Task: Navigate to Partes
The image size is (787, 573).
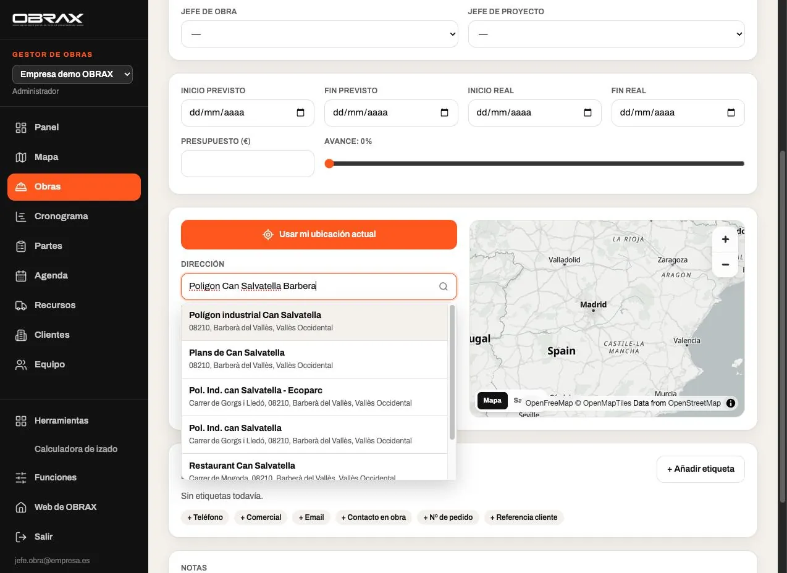Action: click(74, 246)
